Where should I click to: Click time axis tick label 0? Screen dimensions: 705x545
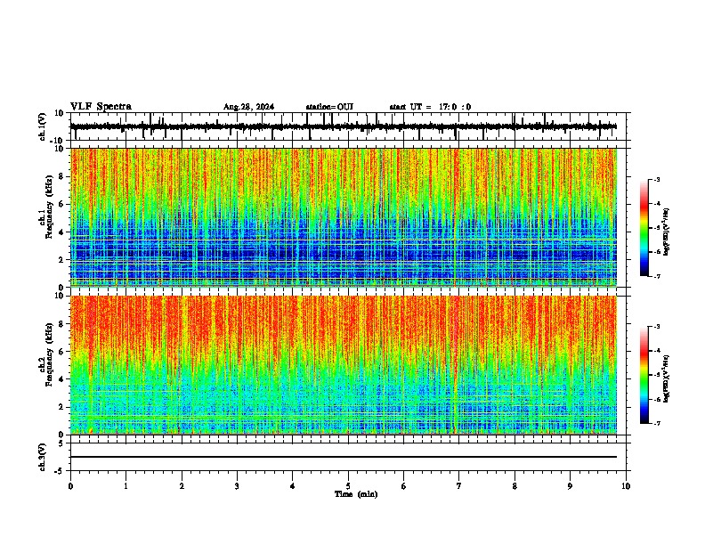(70, 486)
